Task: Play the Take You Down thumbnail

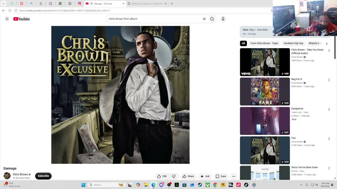Action: pyautogui.click(x=265, y=62)
